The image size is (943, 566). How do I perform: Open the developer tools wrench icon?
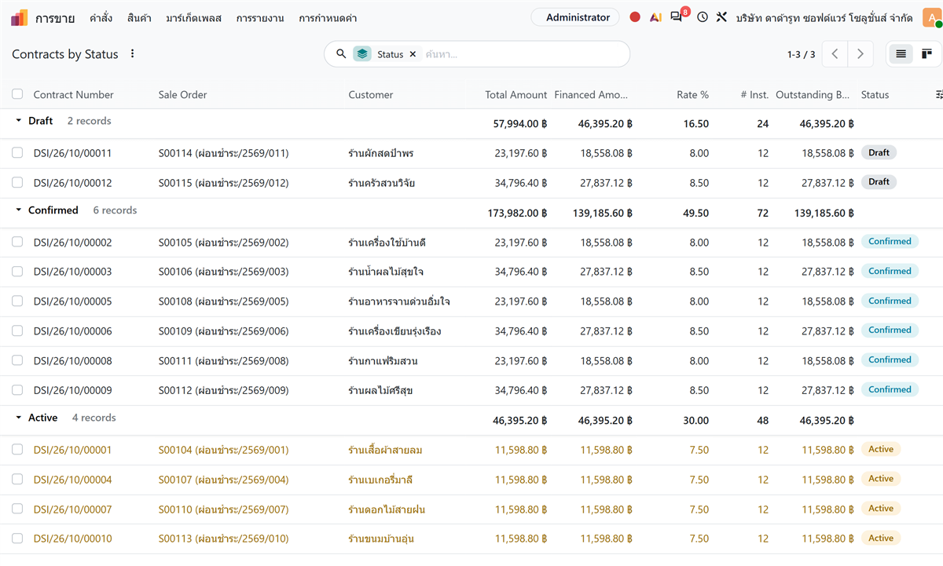pyautogui.click(x=721, y=17)
